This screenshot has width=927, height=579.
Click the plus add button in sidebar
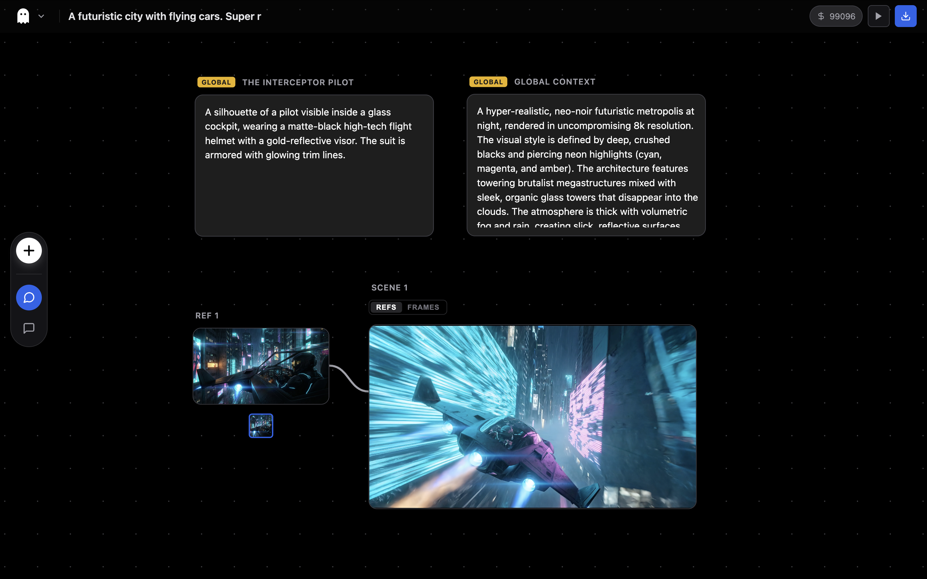(x=29, y=251)
